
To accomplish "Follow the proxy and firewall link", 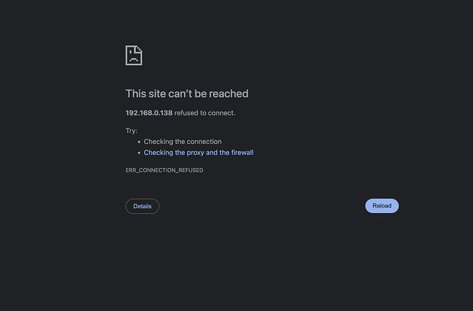I will (199, 153).
